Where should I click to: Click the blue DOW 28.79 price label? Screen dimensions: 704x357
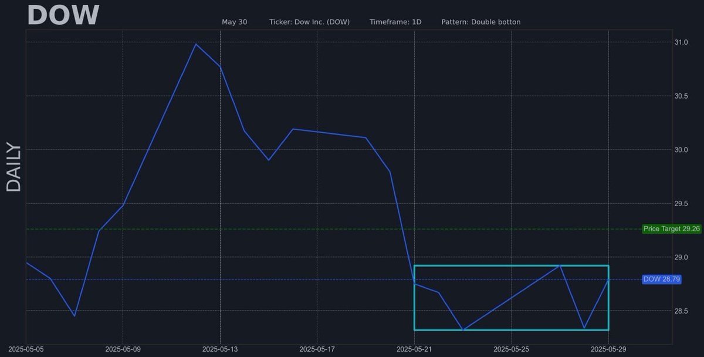tap(662, 279)
